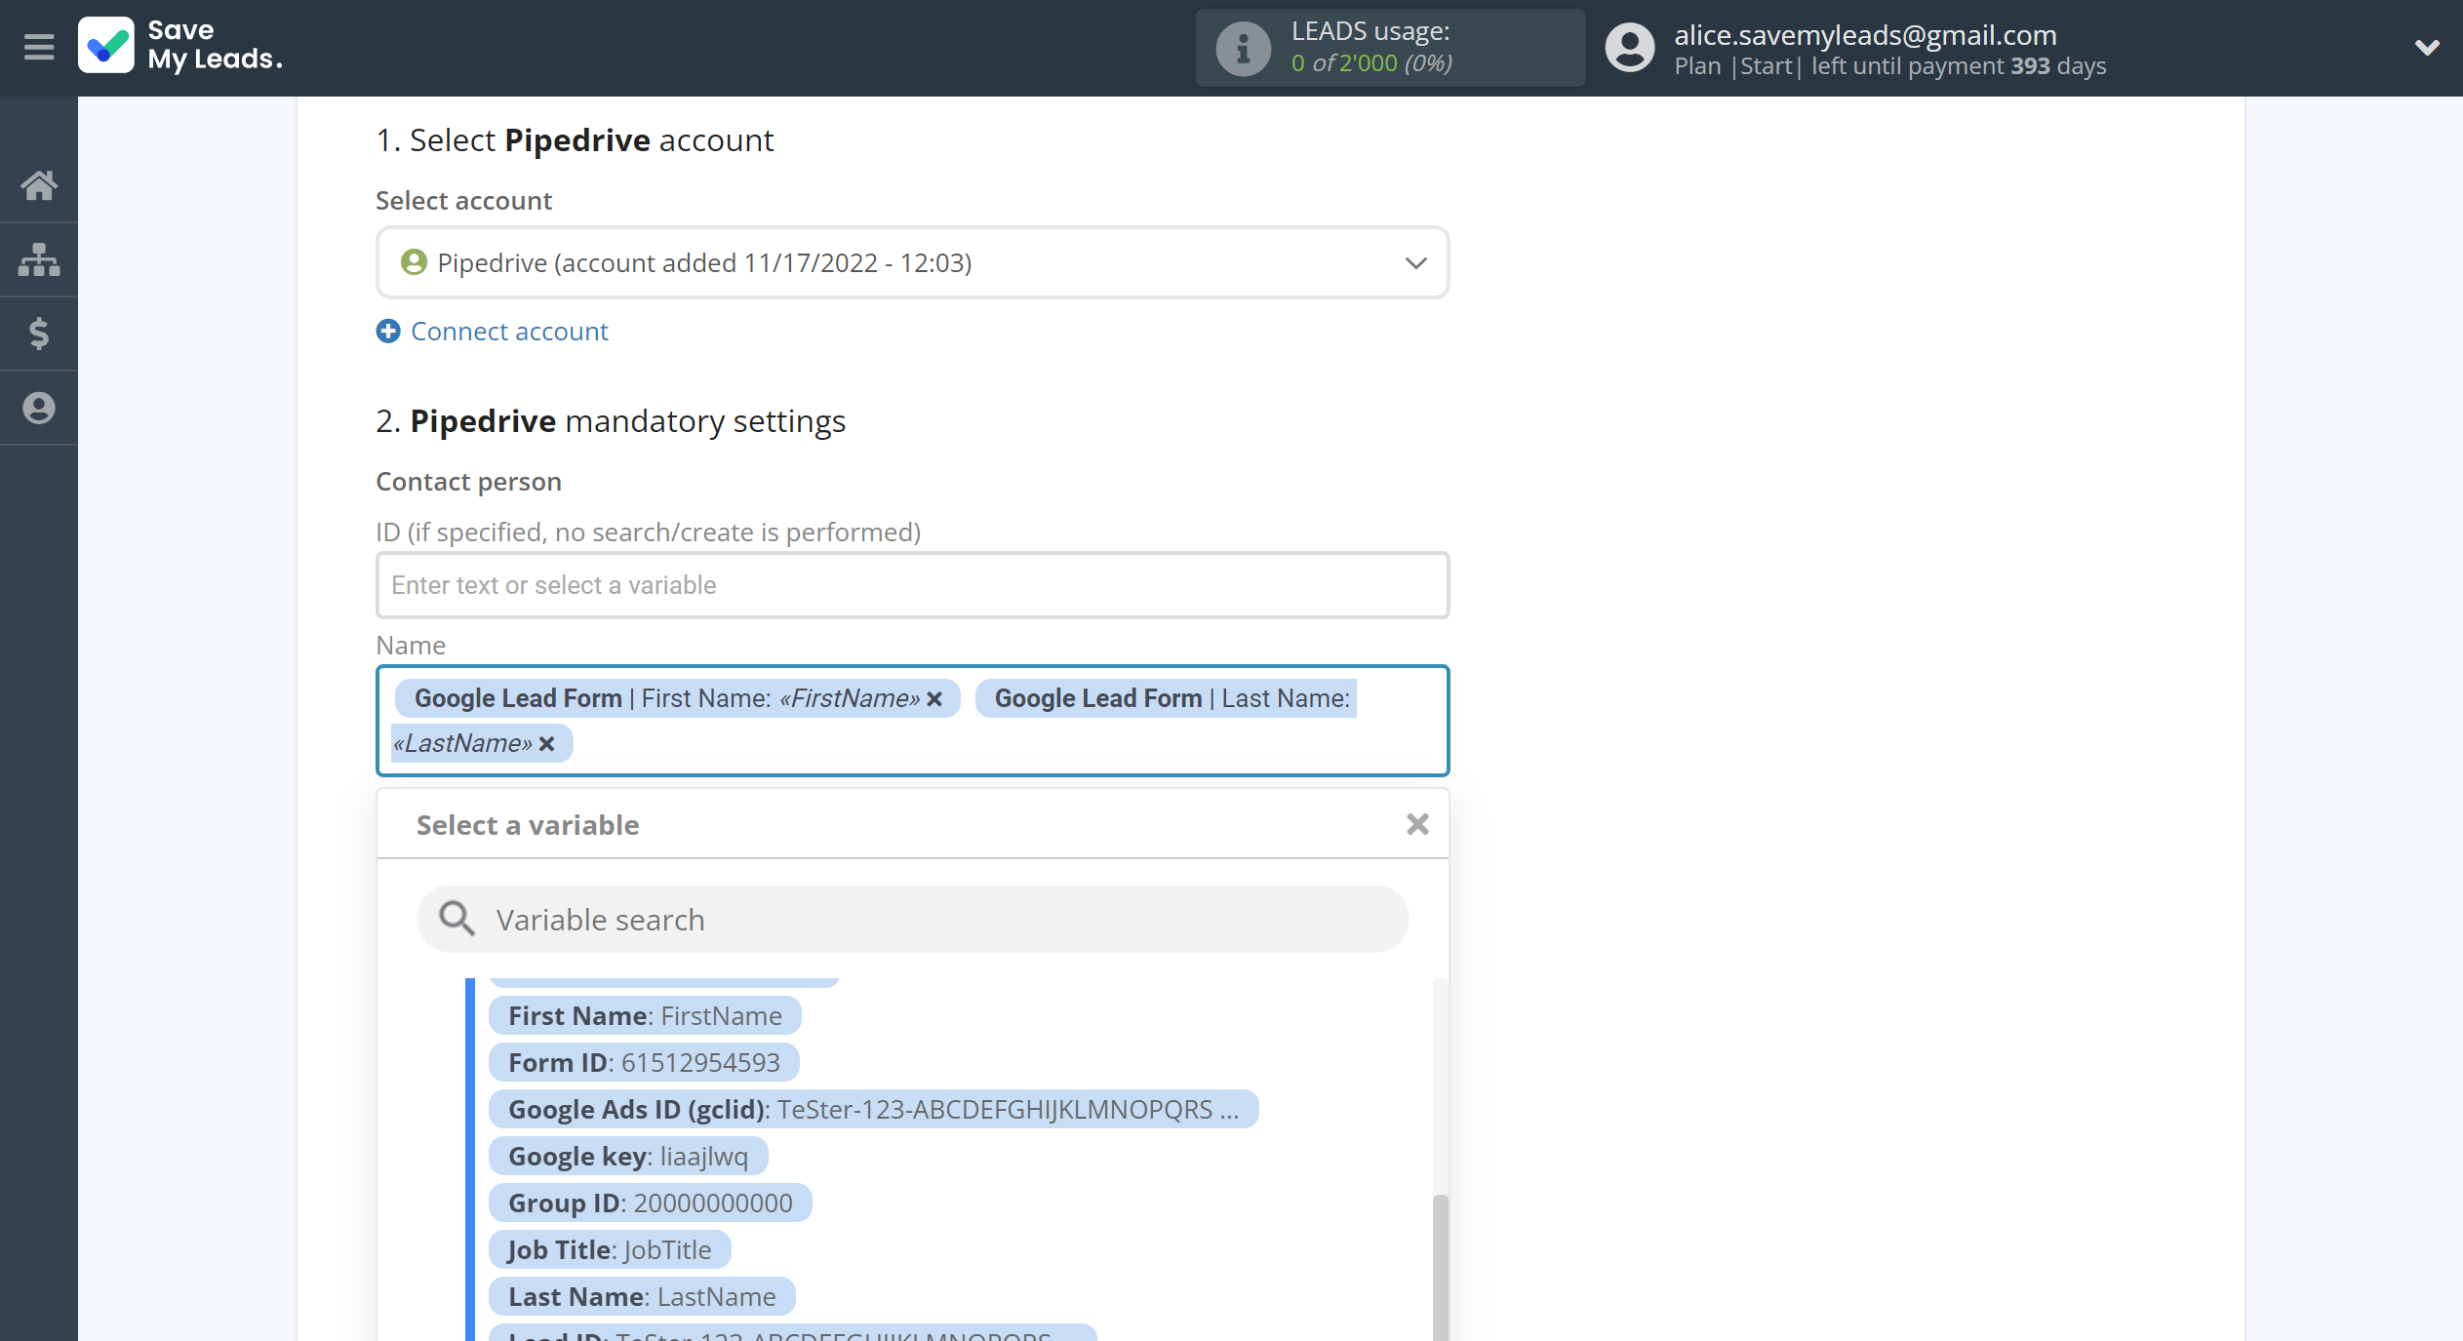The image size is (2463, 1341).
Task: Expand the Pipedrive account dropdown
Action: click(1414, 262)
